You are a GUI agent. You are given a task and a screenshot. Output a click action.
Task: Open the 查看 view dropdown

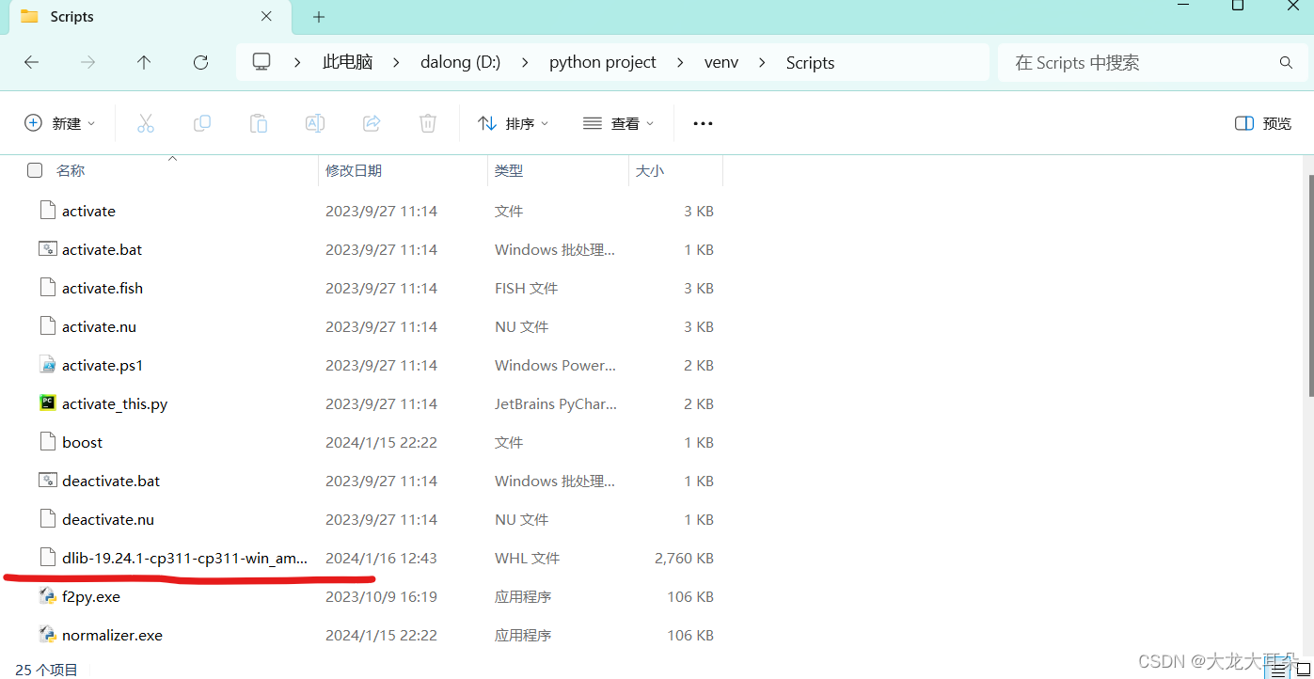pos(618,122)
